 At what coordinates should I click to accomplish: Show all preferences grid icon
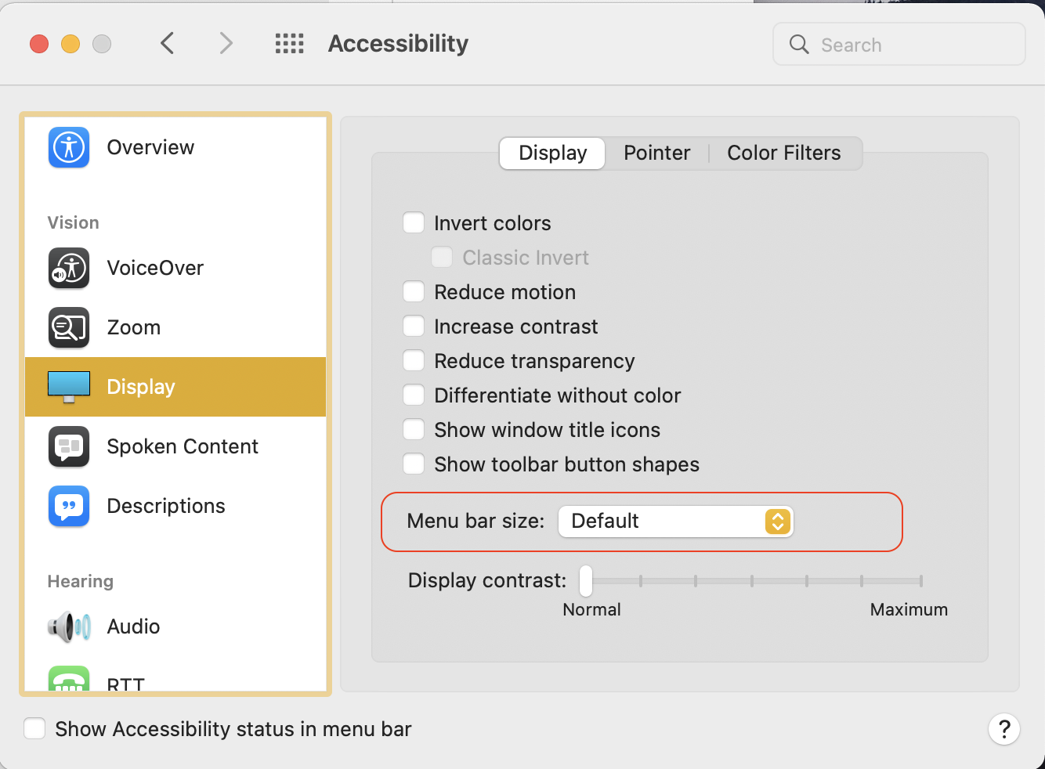[x=289, y=44]
